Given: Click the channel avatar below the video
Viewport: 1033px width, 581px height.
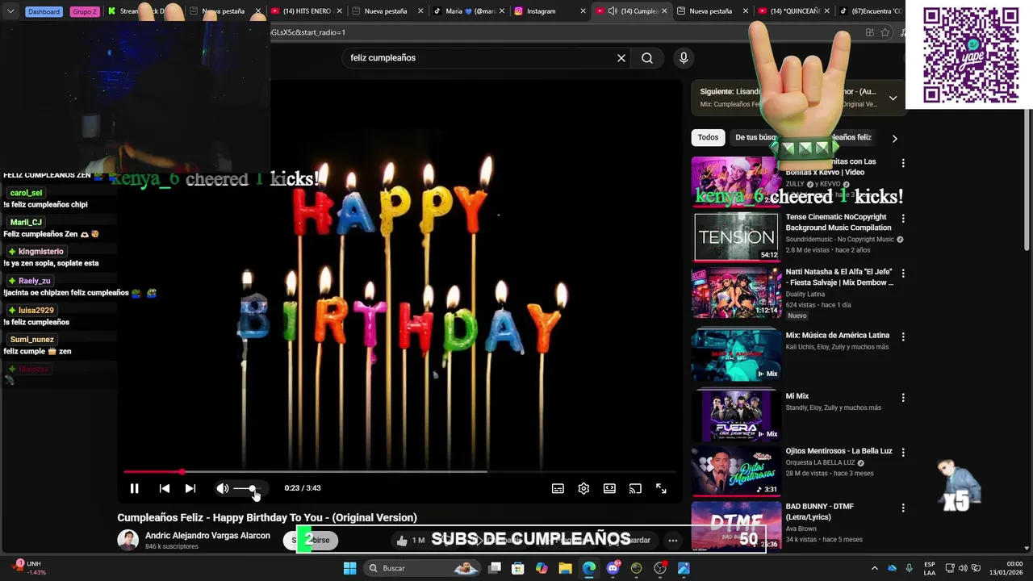Looking at the screenshot, I should coord(128,541).
